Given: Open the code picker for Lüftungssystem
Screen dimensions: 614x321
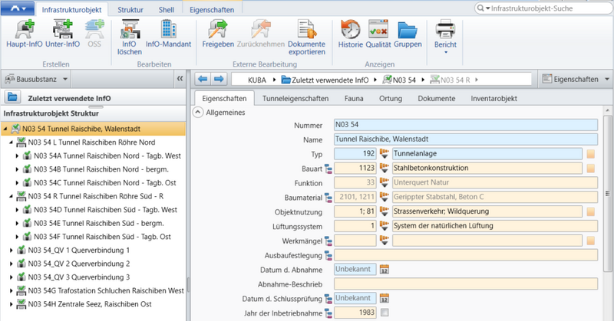Looking at the screenshot, I should pos(385,226).
